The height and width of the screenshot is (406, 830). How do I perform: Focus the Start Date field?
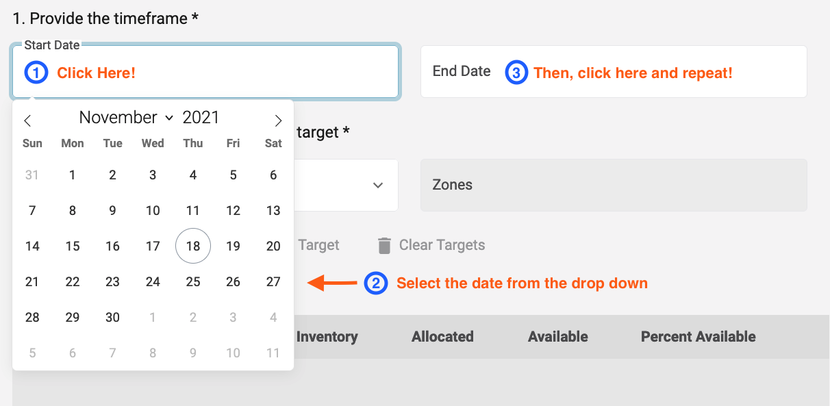pos(205,72)
